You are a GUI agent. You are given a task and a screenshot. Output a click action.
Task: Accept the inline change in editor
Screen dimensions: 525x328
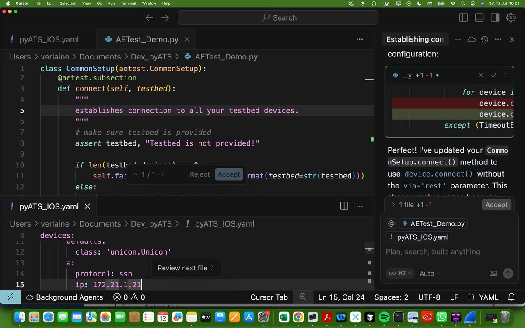pos(229,174)
